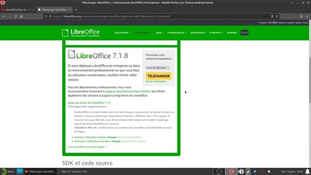Open the operating system dropdown Linux (64-bit) (rpm)
The width and height of the screenshot is (311, 175).
(157, 68)
